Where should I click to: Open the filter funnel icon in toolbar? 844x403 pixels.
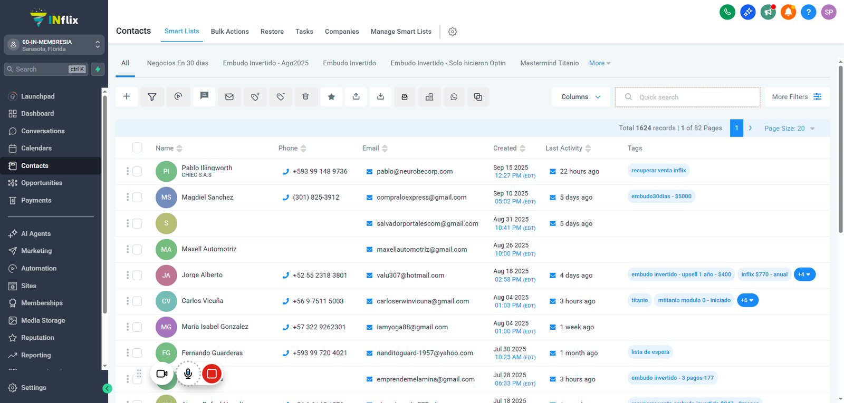(152, 96)
